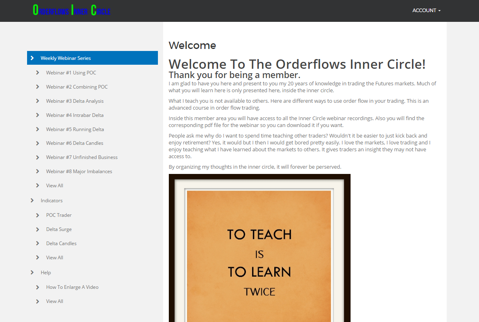
Task: Expand the Indicators section
Action: (52, 201)
